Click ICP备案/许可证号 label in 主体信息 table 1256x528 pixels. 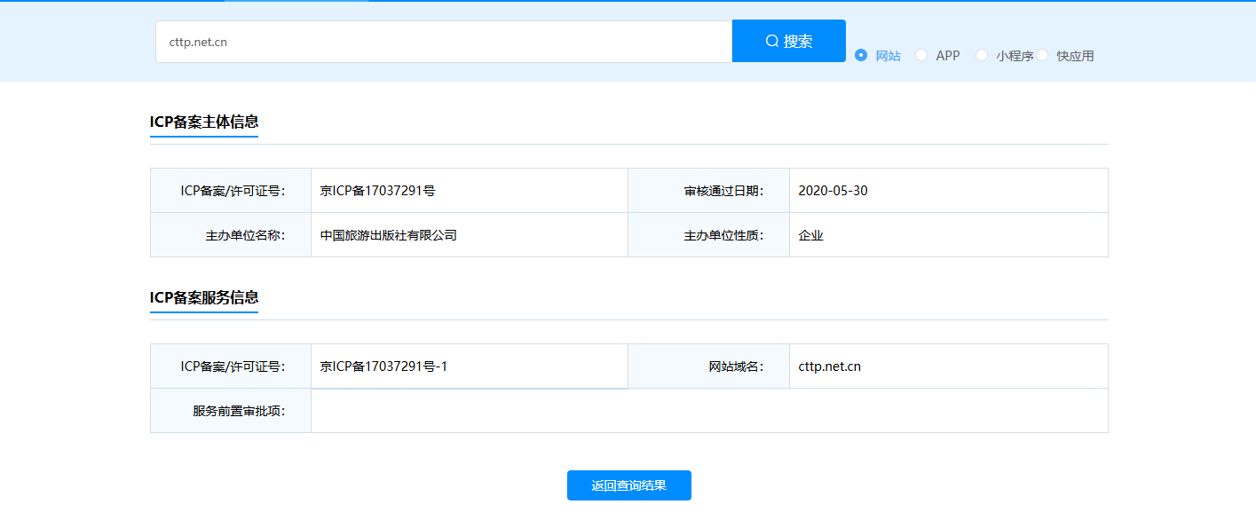pyautogui.click(x=233, y=190)
